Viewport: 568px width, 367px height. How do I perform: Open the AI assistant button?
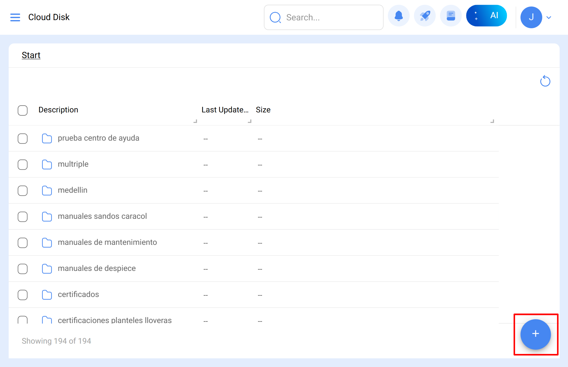click(486, 16)
